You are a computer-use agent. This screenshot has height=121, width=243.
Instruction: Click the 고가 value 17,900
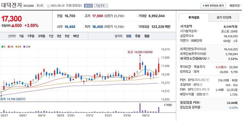coord(98,16)
